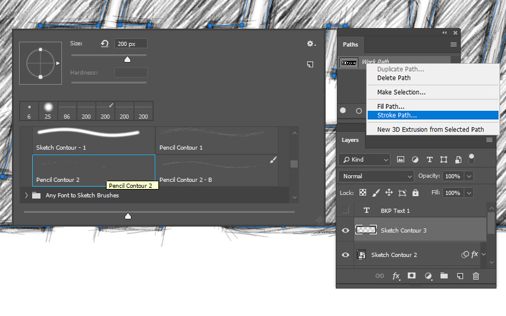Viewport: 506px width, 316px height.
Task: Filter layers by smart objects icon
Action: 458,159
